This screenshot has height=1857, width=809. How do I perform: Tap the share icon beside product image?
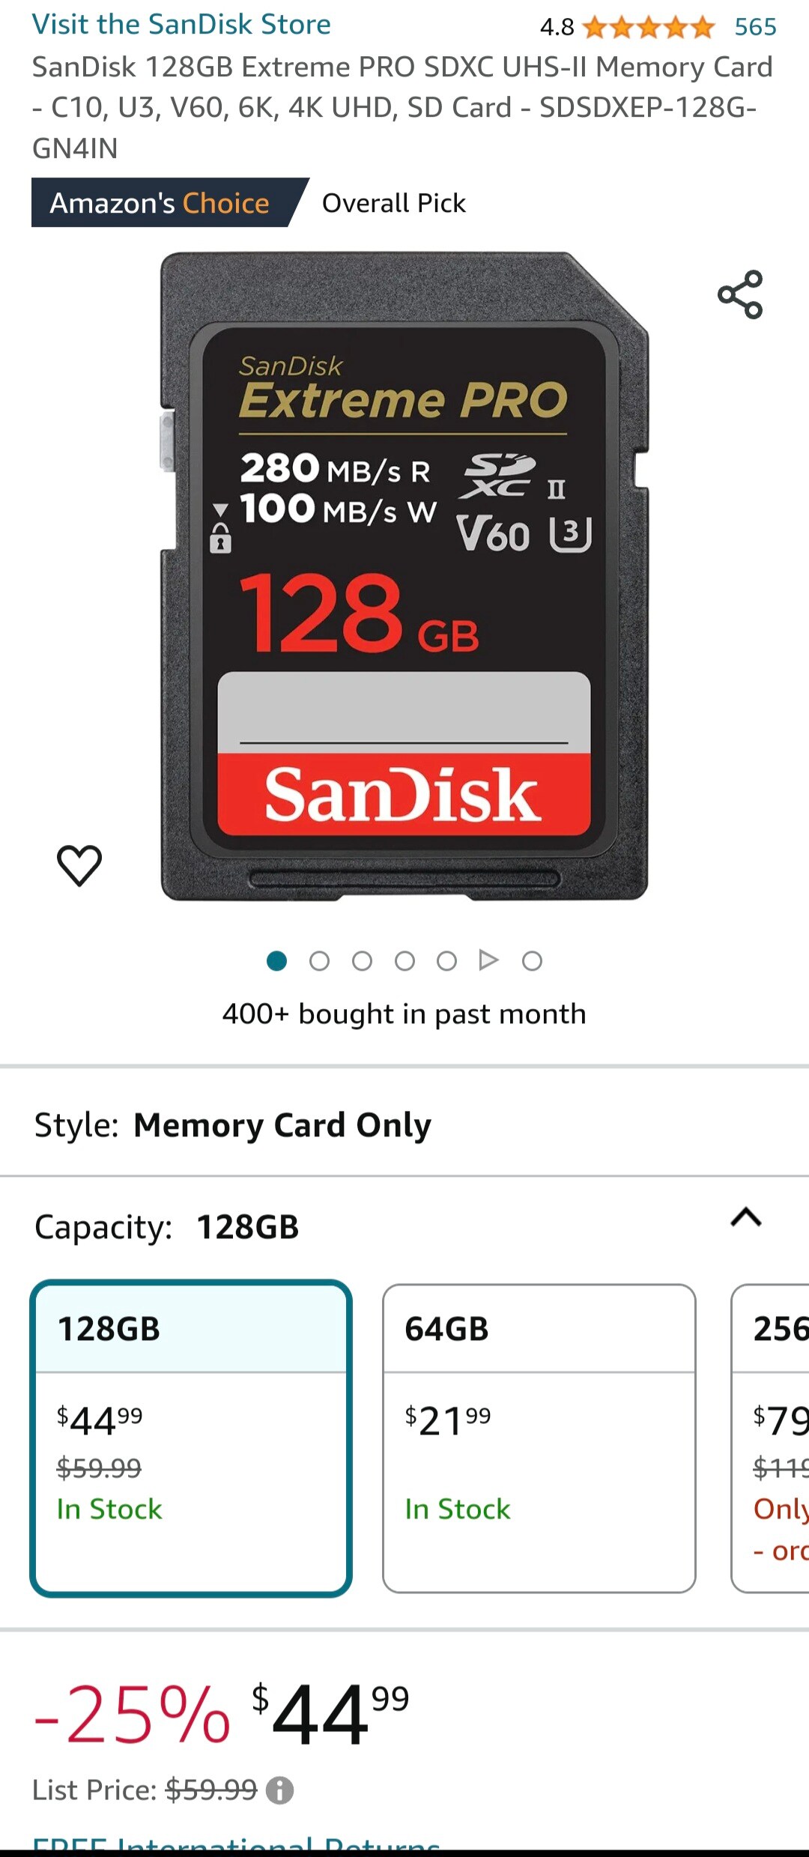740,294
